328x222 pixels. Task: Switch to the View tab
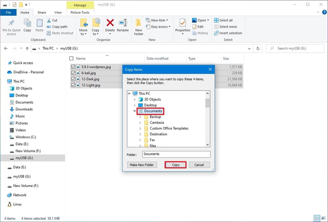58,12
